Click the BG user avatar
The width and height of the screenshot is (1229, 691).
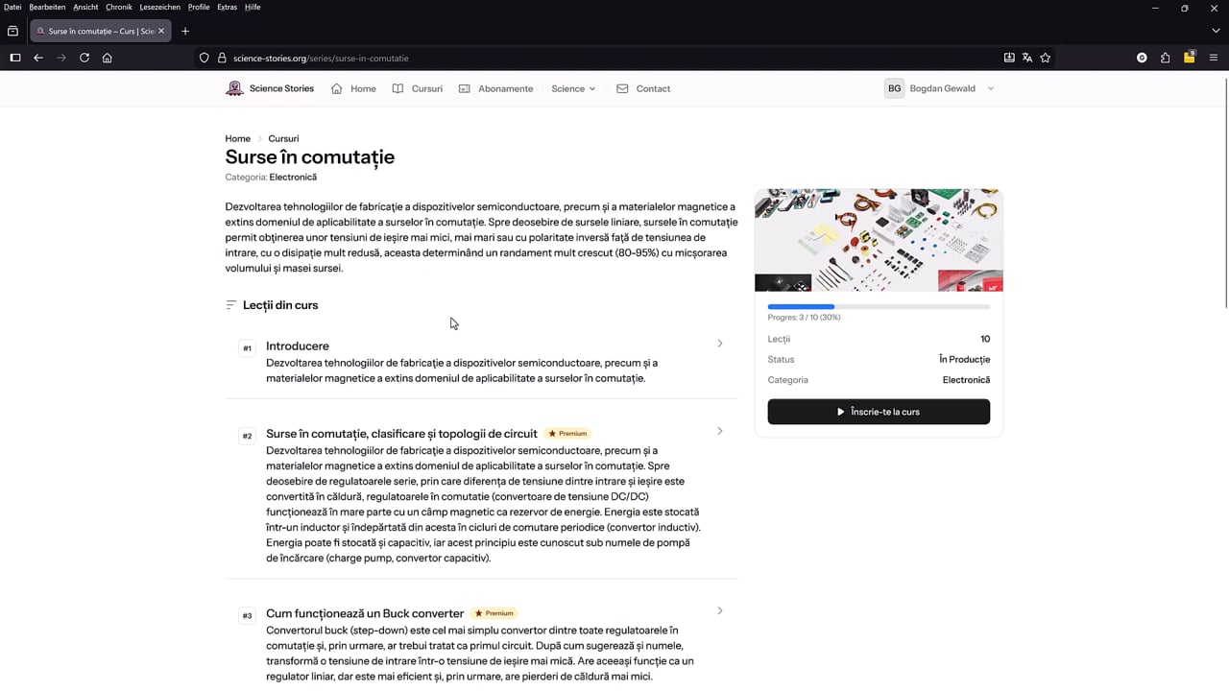pyautogui.click(x=894, y=88)
